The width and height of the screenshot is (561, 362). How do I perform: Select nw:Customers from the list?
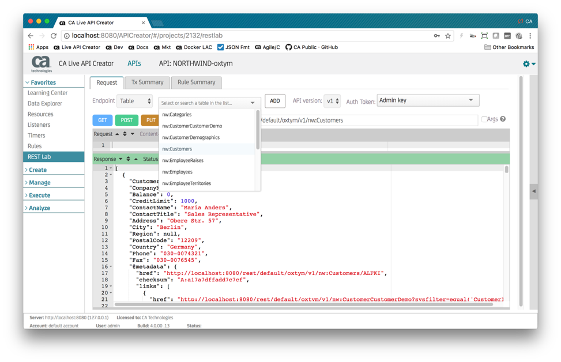(x=208, y=149)
